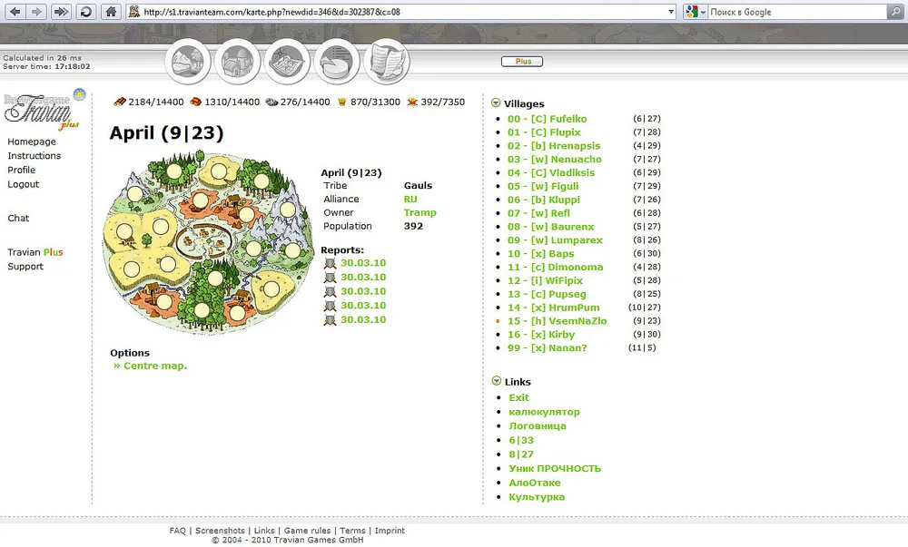Select active village 15 - [h] VsemNaZlo
The image size is (908, 547).
point(558,321)
